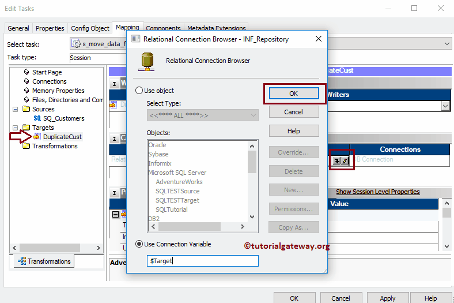The width and height of the screenshot is (454, 303).
Task: Open the Select Type dropdown
Action: click(x=202, y=115)
